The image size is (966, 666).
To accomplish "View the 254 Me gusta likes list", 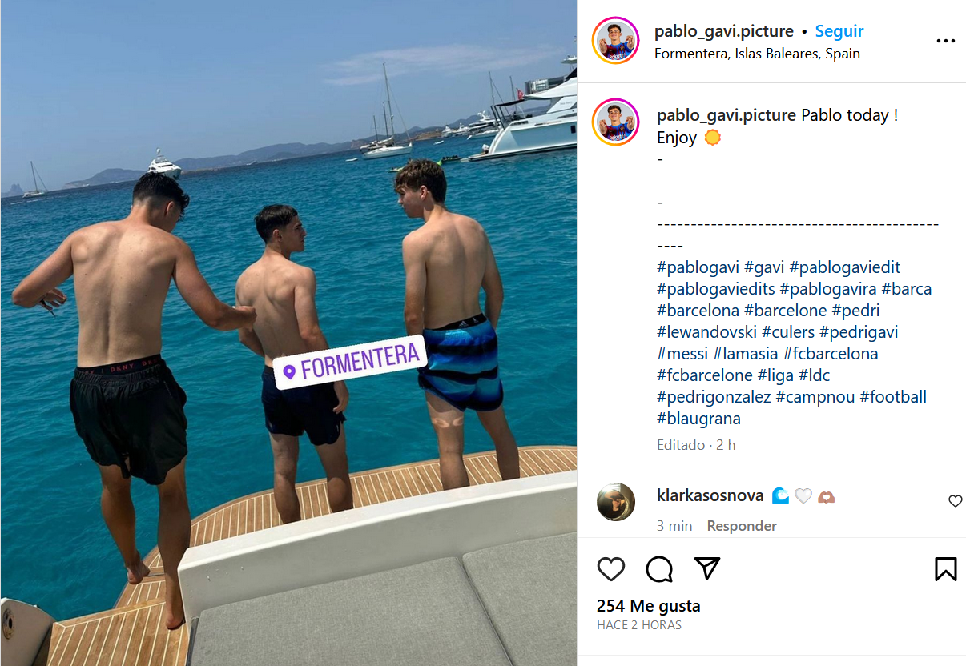I will 649,606.
